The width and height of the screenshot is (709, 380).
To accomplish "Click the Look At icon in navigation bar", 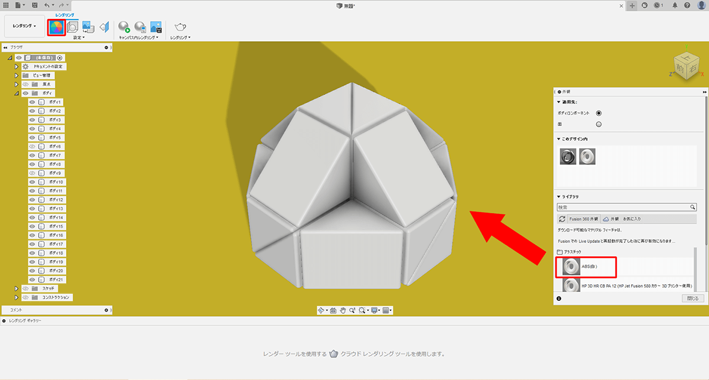I will point(333,310).
